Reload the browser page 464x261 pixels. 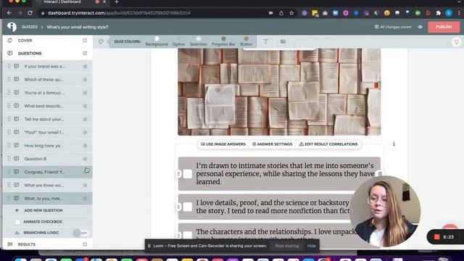(30, 13)
